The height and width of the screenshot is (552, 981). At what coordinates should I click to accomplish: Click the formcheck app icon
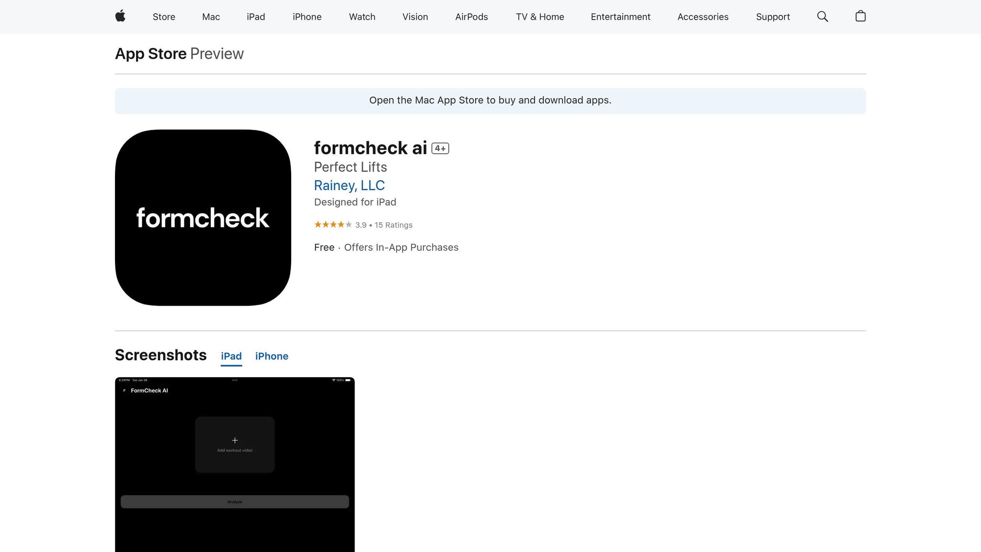pos(203,218)
